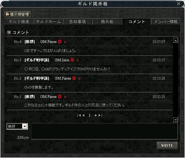This screenshot has height=158, width=185.
Task: Click the N badge on comment No.4
Action: click(x=60, y=41)
